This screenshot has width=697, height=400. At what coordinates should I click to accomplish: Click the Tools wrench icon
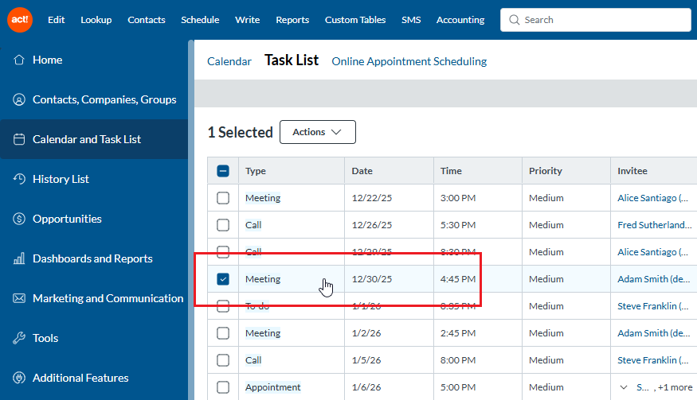pyautogui.click(x=18, y=338)
